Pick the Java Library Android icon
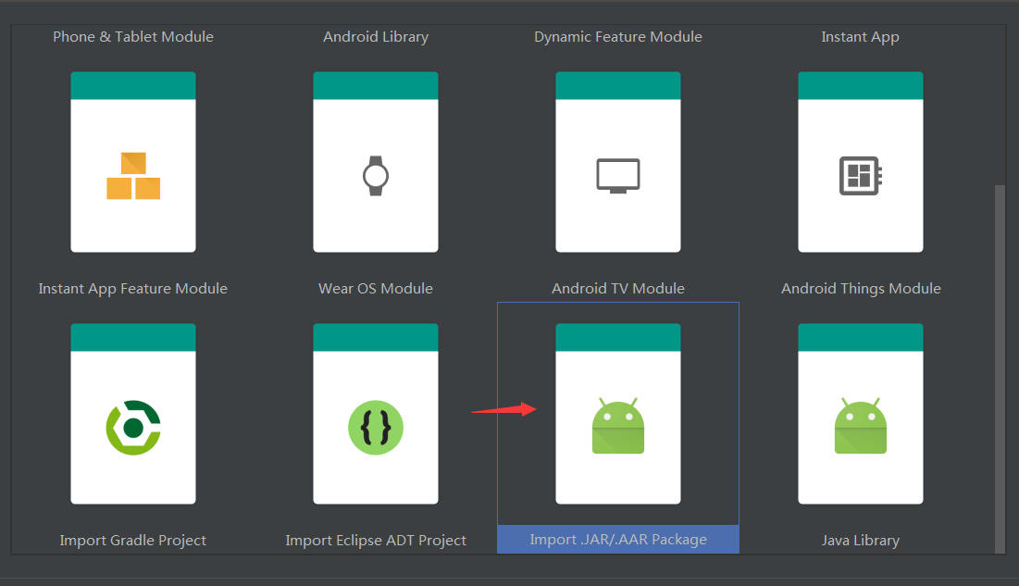1019x586 pixels. [861, 426]
